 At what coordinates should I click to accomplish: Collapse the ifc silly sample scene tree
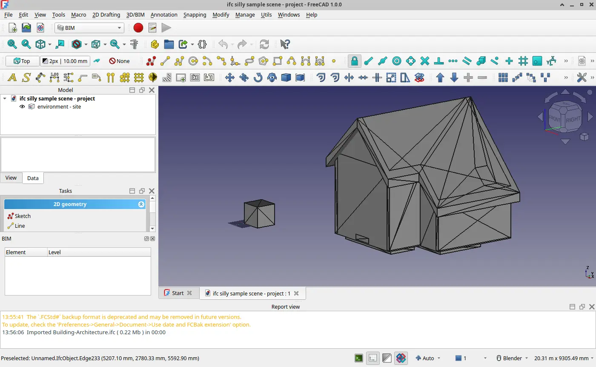coord(5,98)
